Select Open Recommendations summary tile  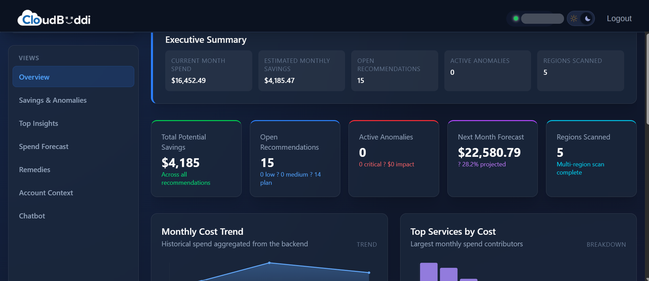[x=394, y=71]
